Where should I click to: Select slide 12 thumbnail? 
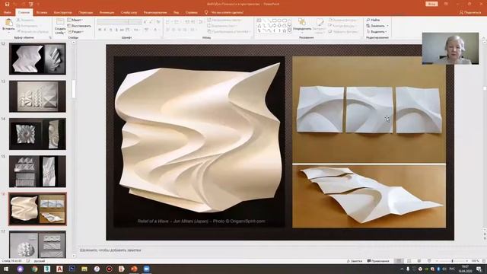coord(37,59)
